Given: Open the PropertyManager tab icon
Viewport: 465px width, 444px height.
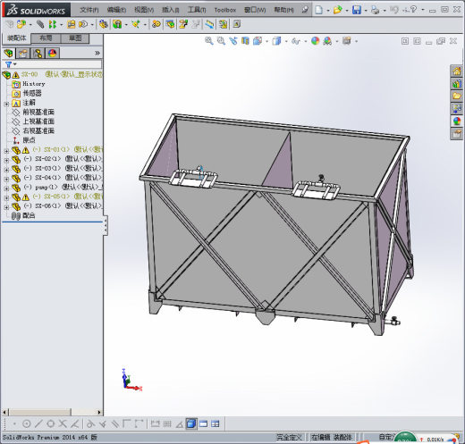Looking at the screenshot, I should [x=23, y=54].
